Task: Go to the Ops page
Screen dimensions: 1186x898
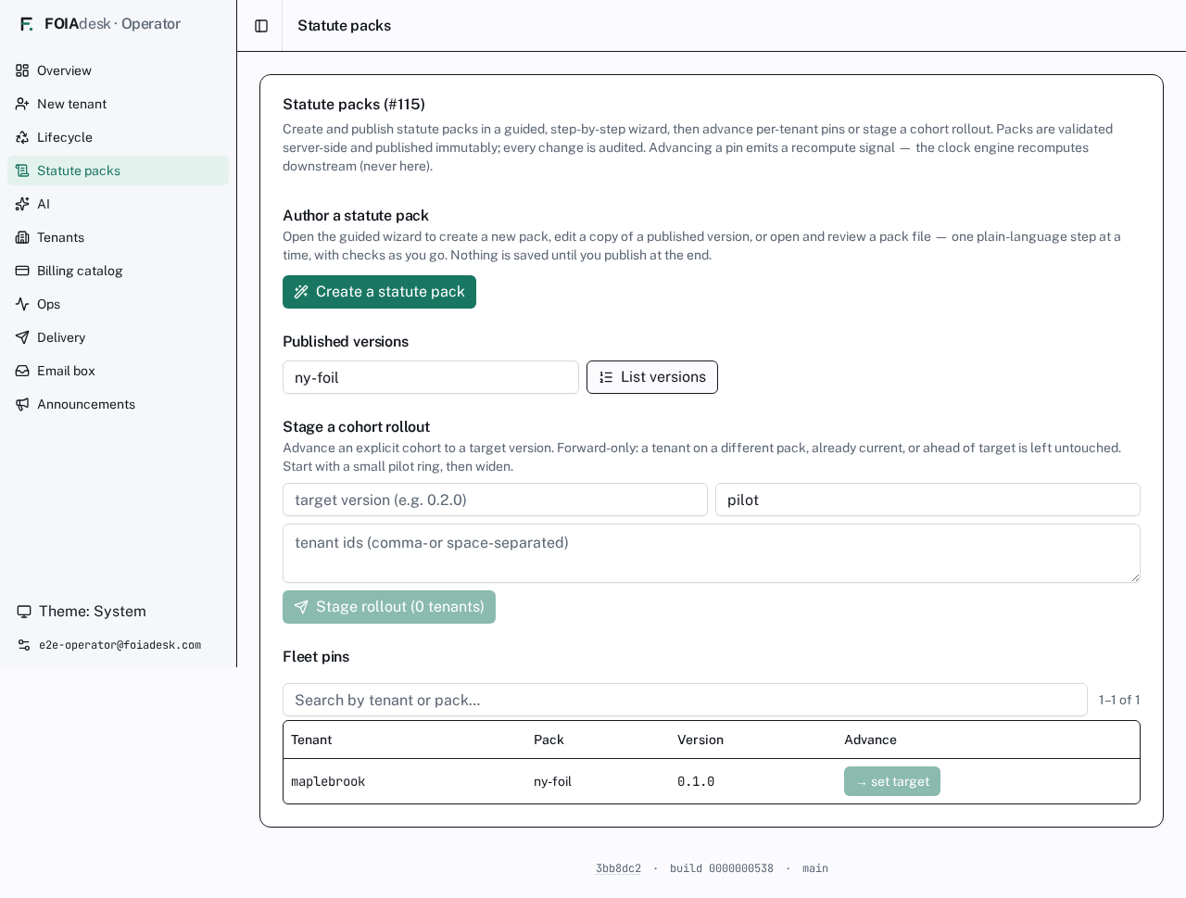Action: pyautogui.click(x=118, y=304)
